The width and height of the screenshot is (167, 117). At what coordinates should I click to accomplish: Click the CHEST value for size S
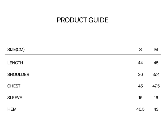140,86
